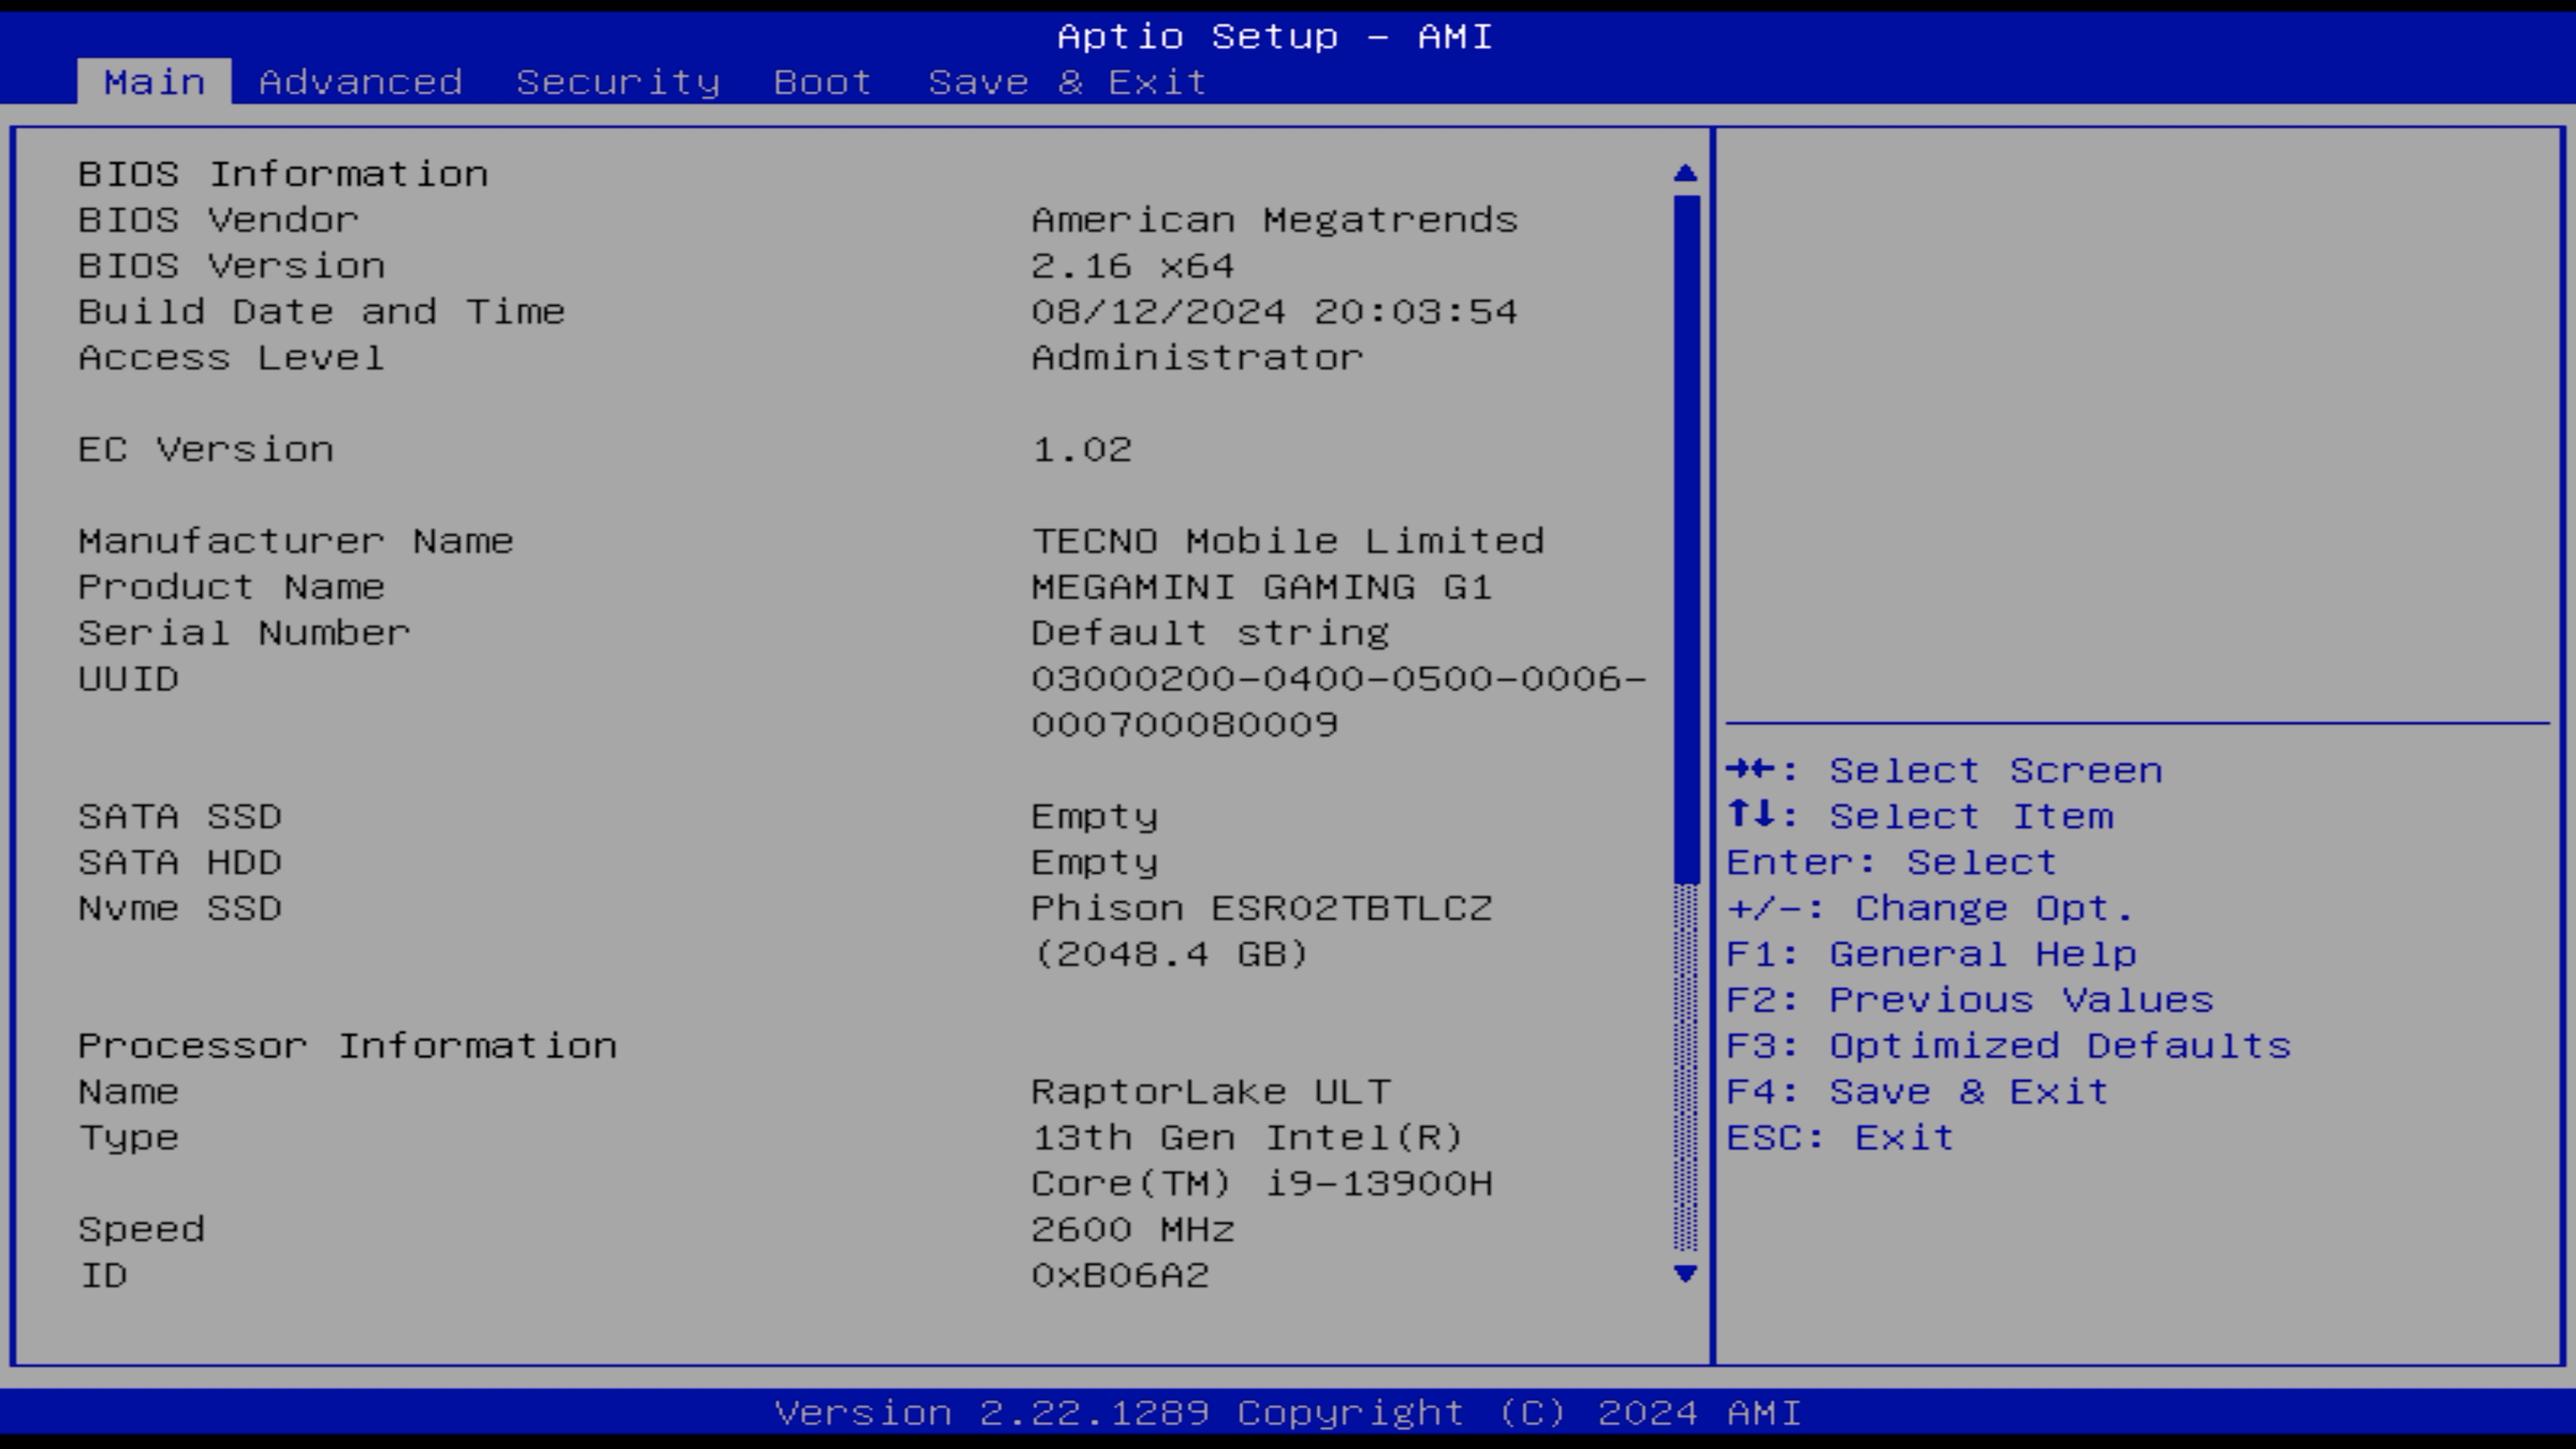The image size is (2576, 1449).
Task: Click the F3: Optimized Defaults hint
Action: (2008, 1046)
